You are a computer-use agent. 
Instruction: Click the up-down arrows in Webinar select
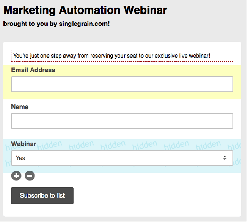[225, 158]
